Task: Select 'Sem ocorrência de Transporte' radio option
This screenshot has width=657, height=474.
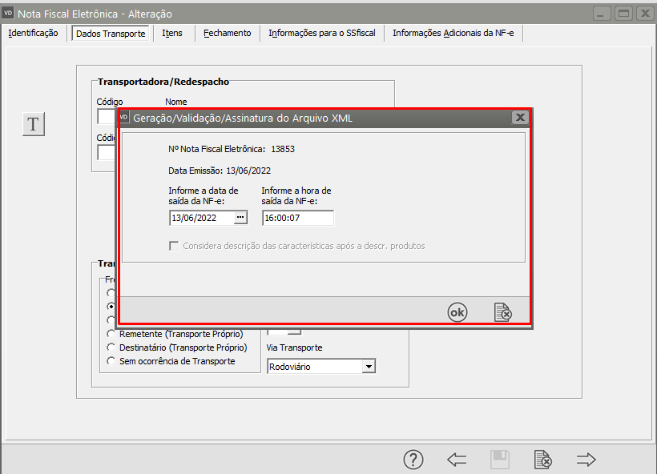Action: (x=111, y=361)
